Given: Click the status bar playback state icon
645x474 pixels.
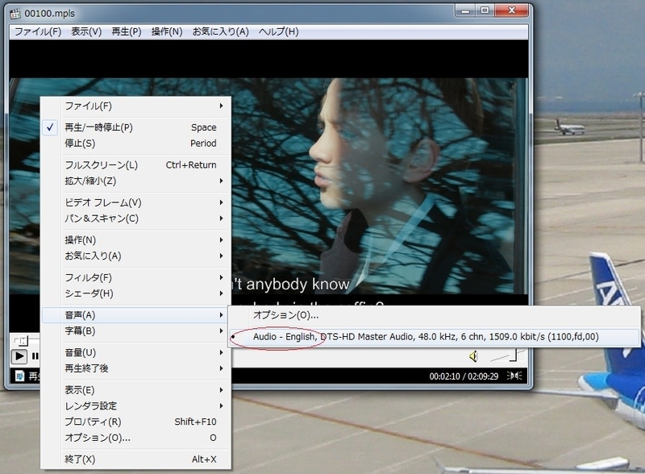Looking at the screenshot, I should [x=19, y=376].
